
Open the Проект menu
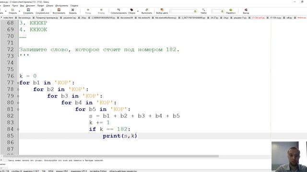pyautogui.click(x=40, y=6)
